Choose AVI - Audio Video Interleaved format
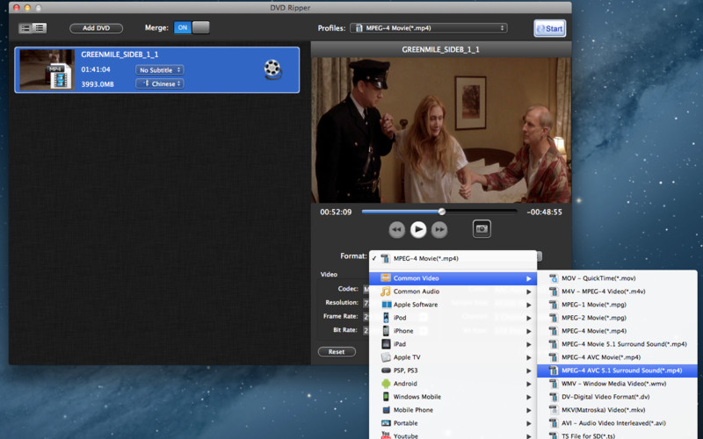Screen dimensions: 703x439 click(617, 423)
